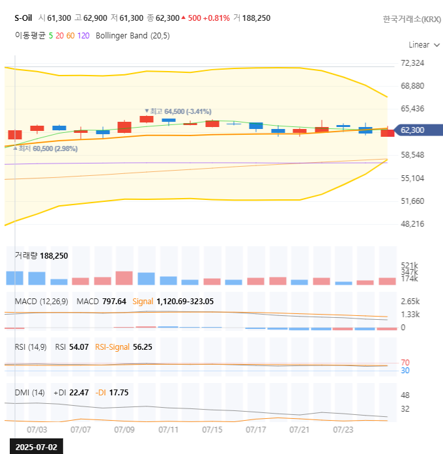Click the 거래량 188,250 volume label

click(41, 256)
